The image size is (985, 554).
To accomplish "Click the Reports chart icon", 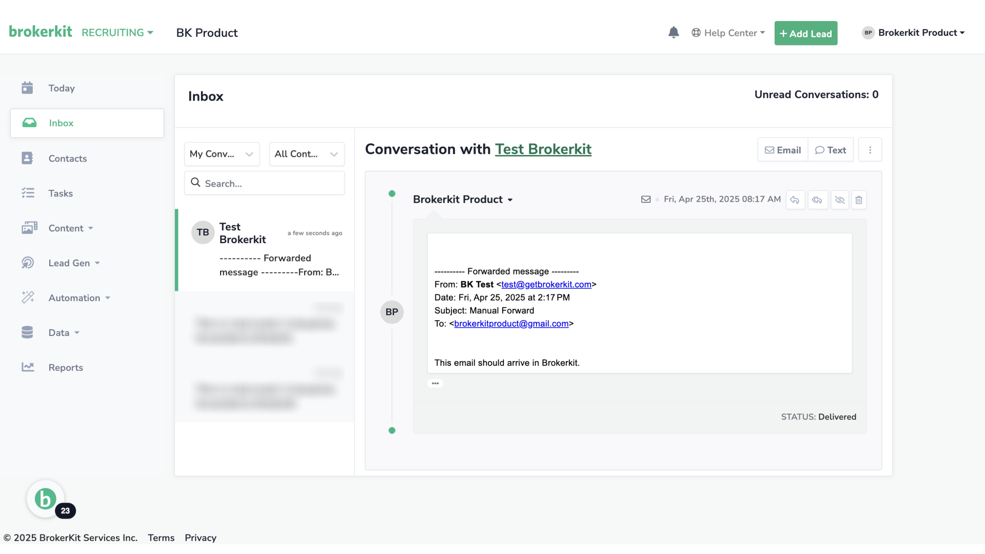I will (28, 367).
